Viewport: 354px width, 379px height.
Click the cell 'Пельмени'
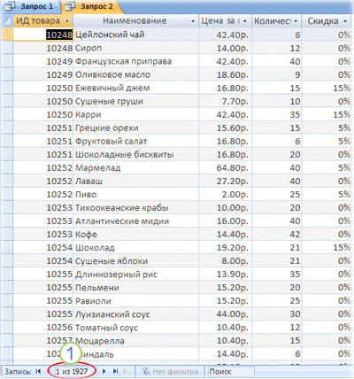(135, 287)
